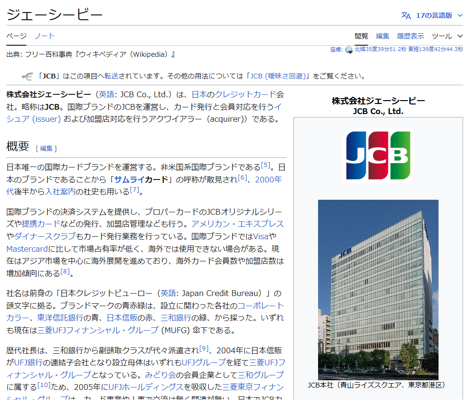Follow the 入社案内 link

(x=60, y=192)
